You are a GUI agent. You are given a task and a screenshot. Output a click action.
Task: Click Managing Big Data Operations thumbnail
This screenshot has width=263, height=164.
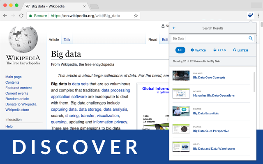tap(181, 93)
